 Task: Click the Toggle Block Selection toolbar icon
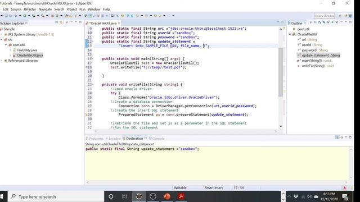[x=102, y=16]
